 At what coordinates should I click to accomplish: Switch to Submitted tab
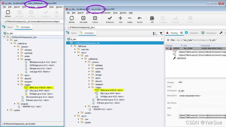192,33
